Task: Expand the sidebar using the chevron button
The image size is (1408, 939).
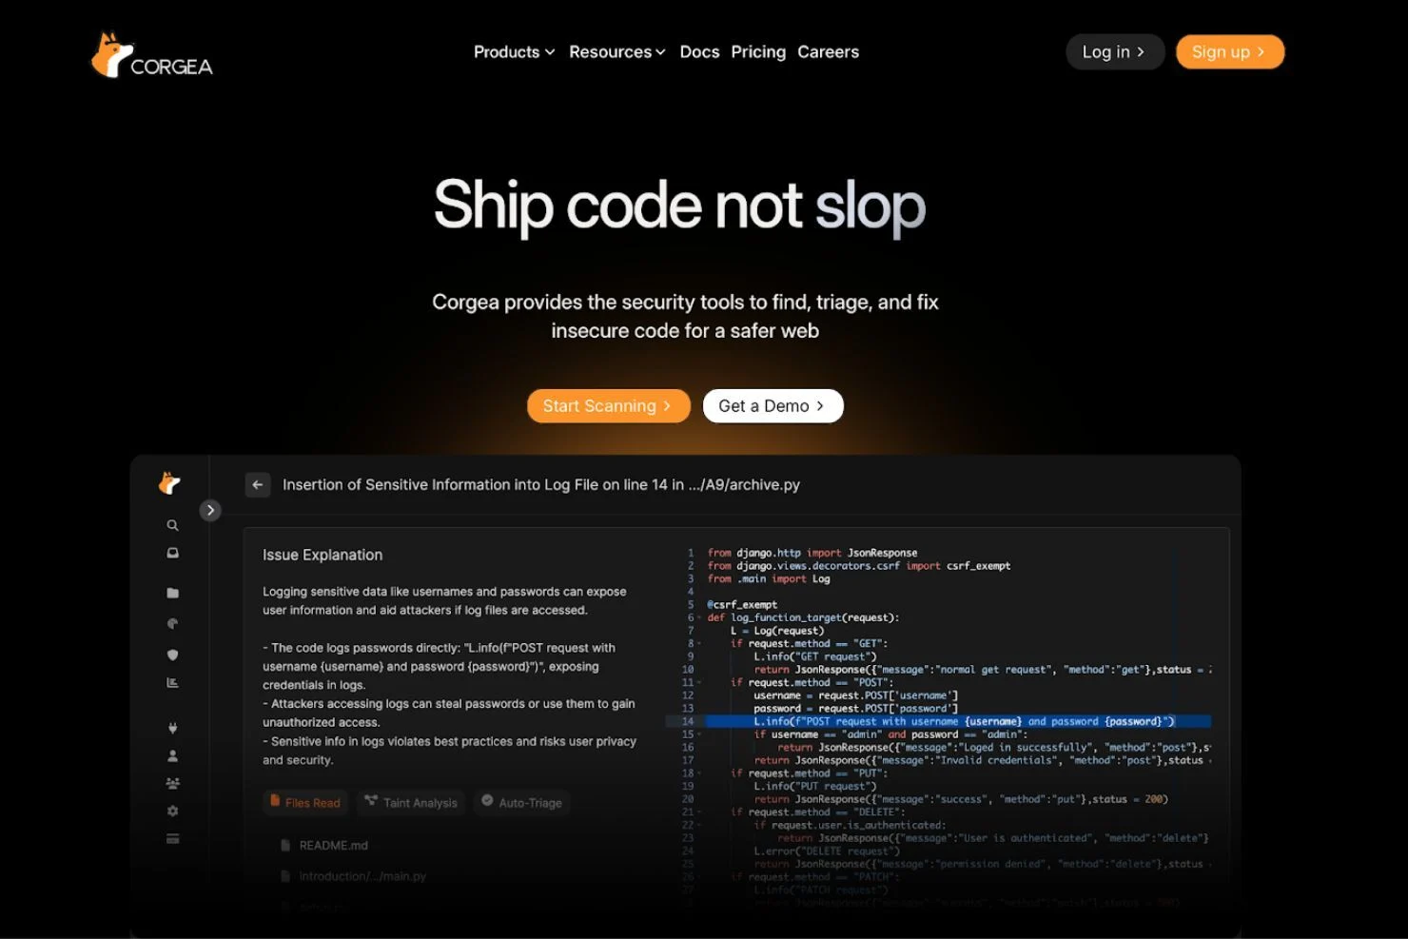Action: (210, 510)
